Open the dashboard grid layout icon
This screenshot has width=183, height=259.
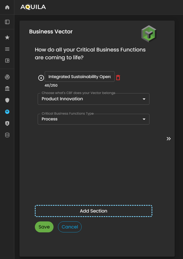tap(7, 61)
